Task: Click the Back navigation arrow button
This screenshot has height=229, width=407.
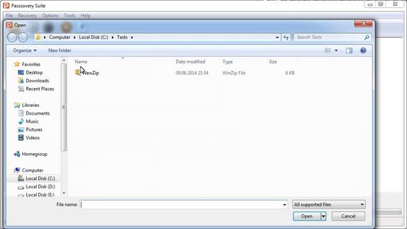Action: (x=12, y=38)
